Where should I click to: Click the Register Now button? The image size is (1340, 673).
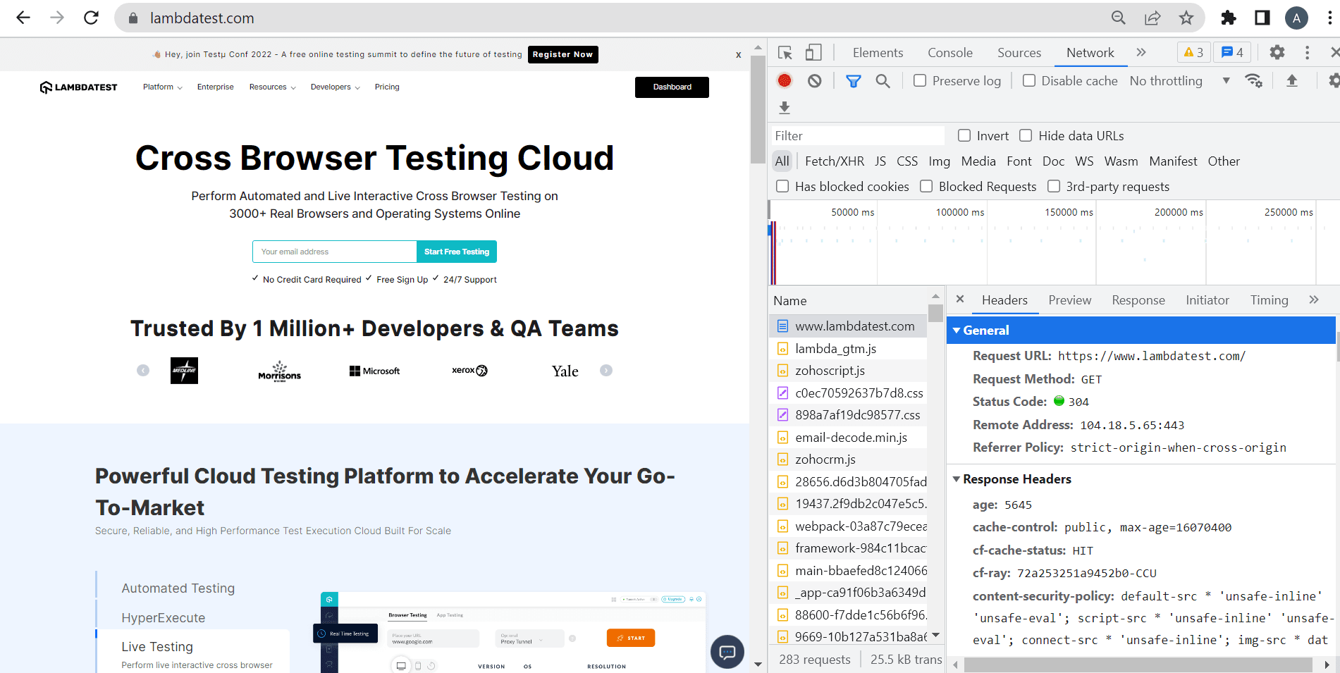[563, 54]
